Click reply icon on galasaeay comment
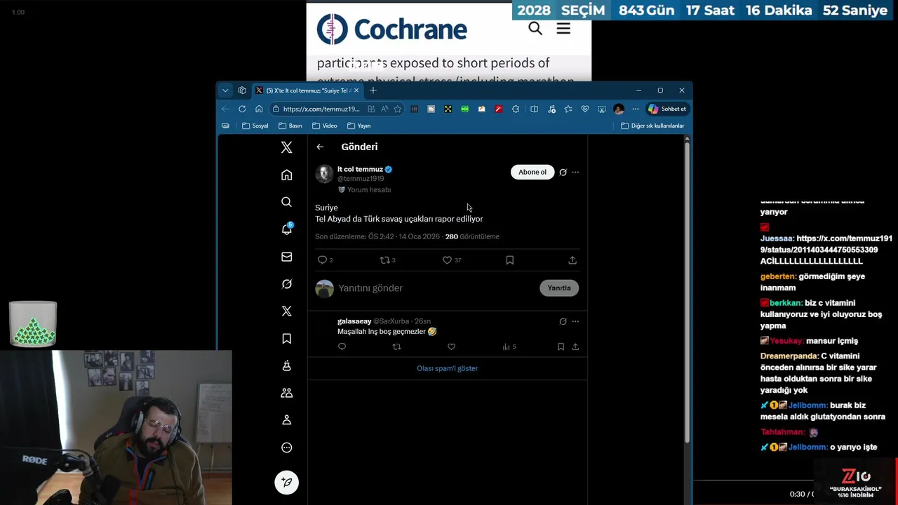The image size is (898, 505). click(x=342, y=346)
